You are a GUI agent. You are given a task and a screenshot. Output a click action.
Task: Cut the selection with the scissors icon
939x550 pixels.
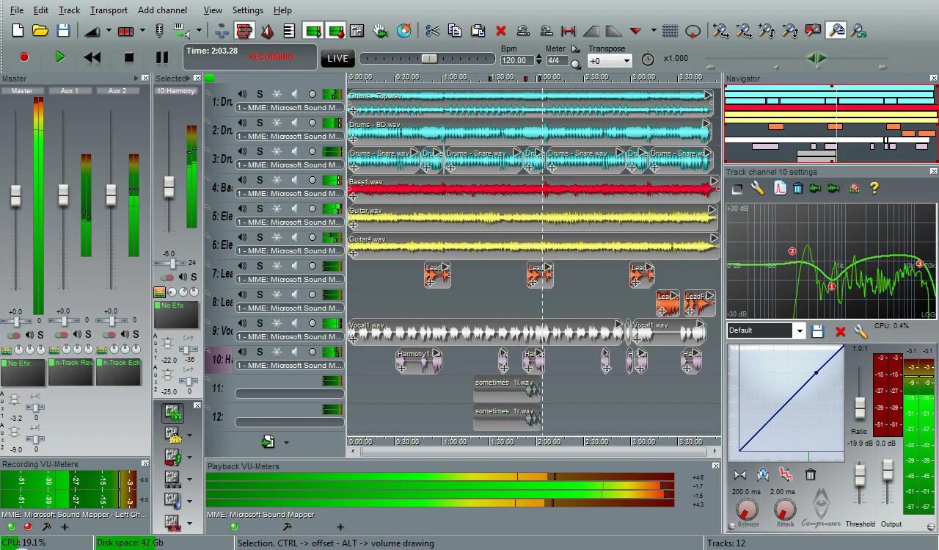click(432, 31)
